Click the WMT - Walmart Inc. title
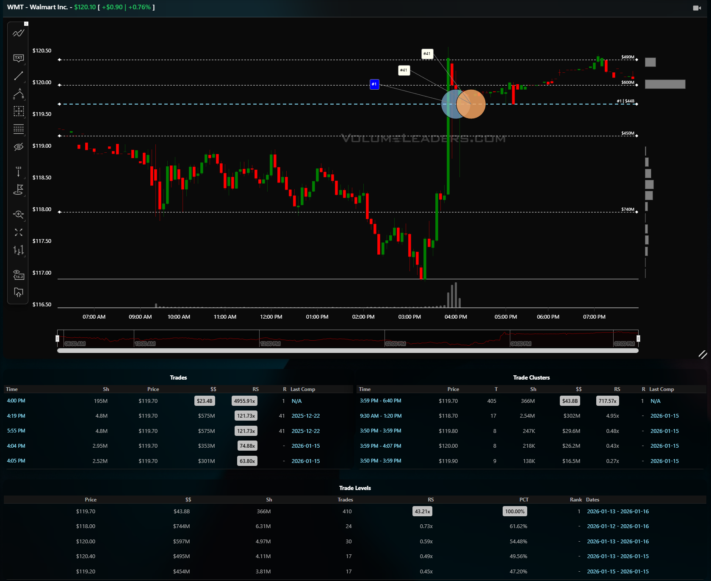Screen dimensions: 711x581 (x=37, y=7)
